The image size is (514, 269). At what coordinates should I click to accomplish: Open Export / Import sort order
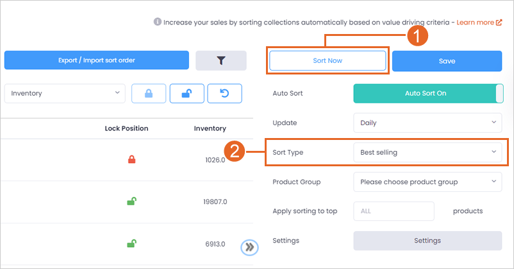97,60
